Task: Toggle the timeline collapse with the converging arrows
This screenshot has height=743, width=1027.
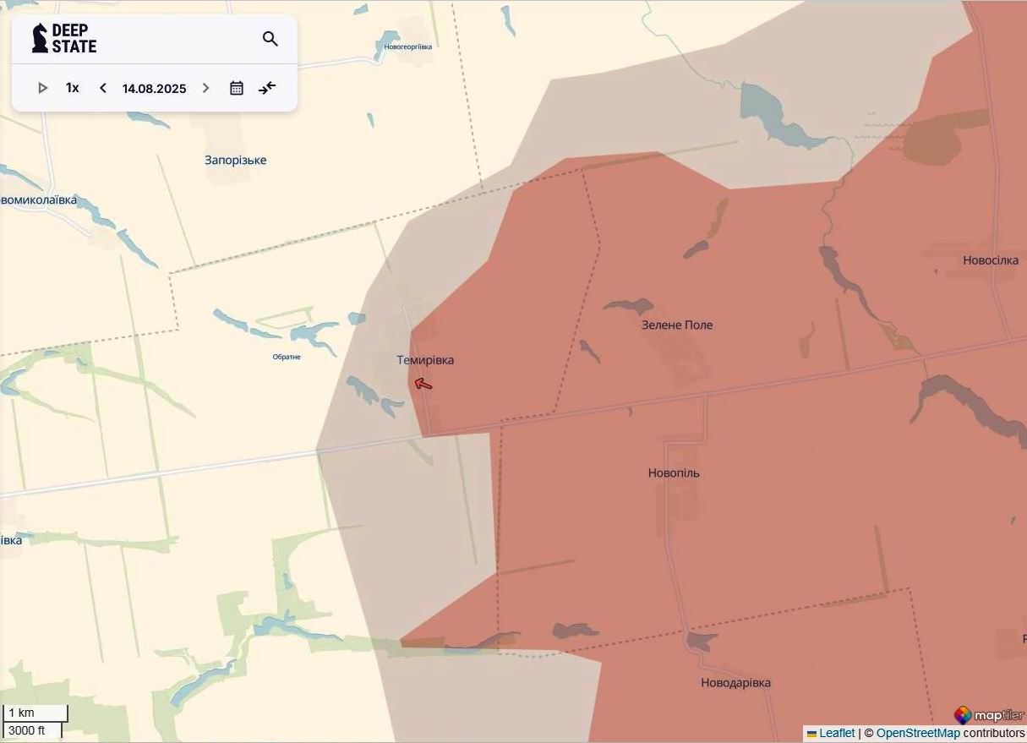Action: click(x=267, y=87)
